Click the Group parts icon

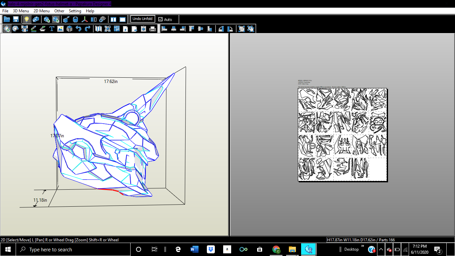coord(241,29)
